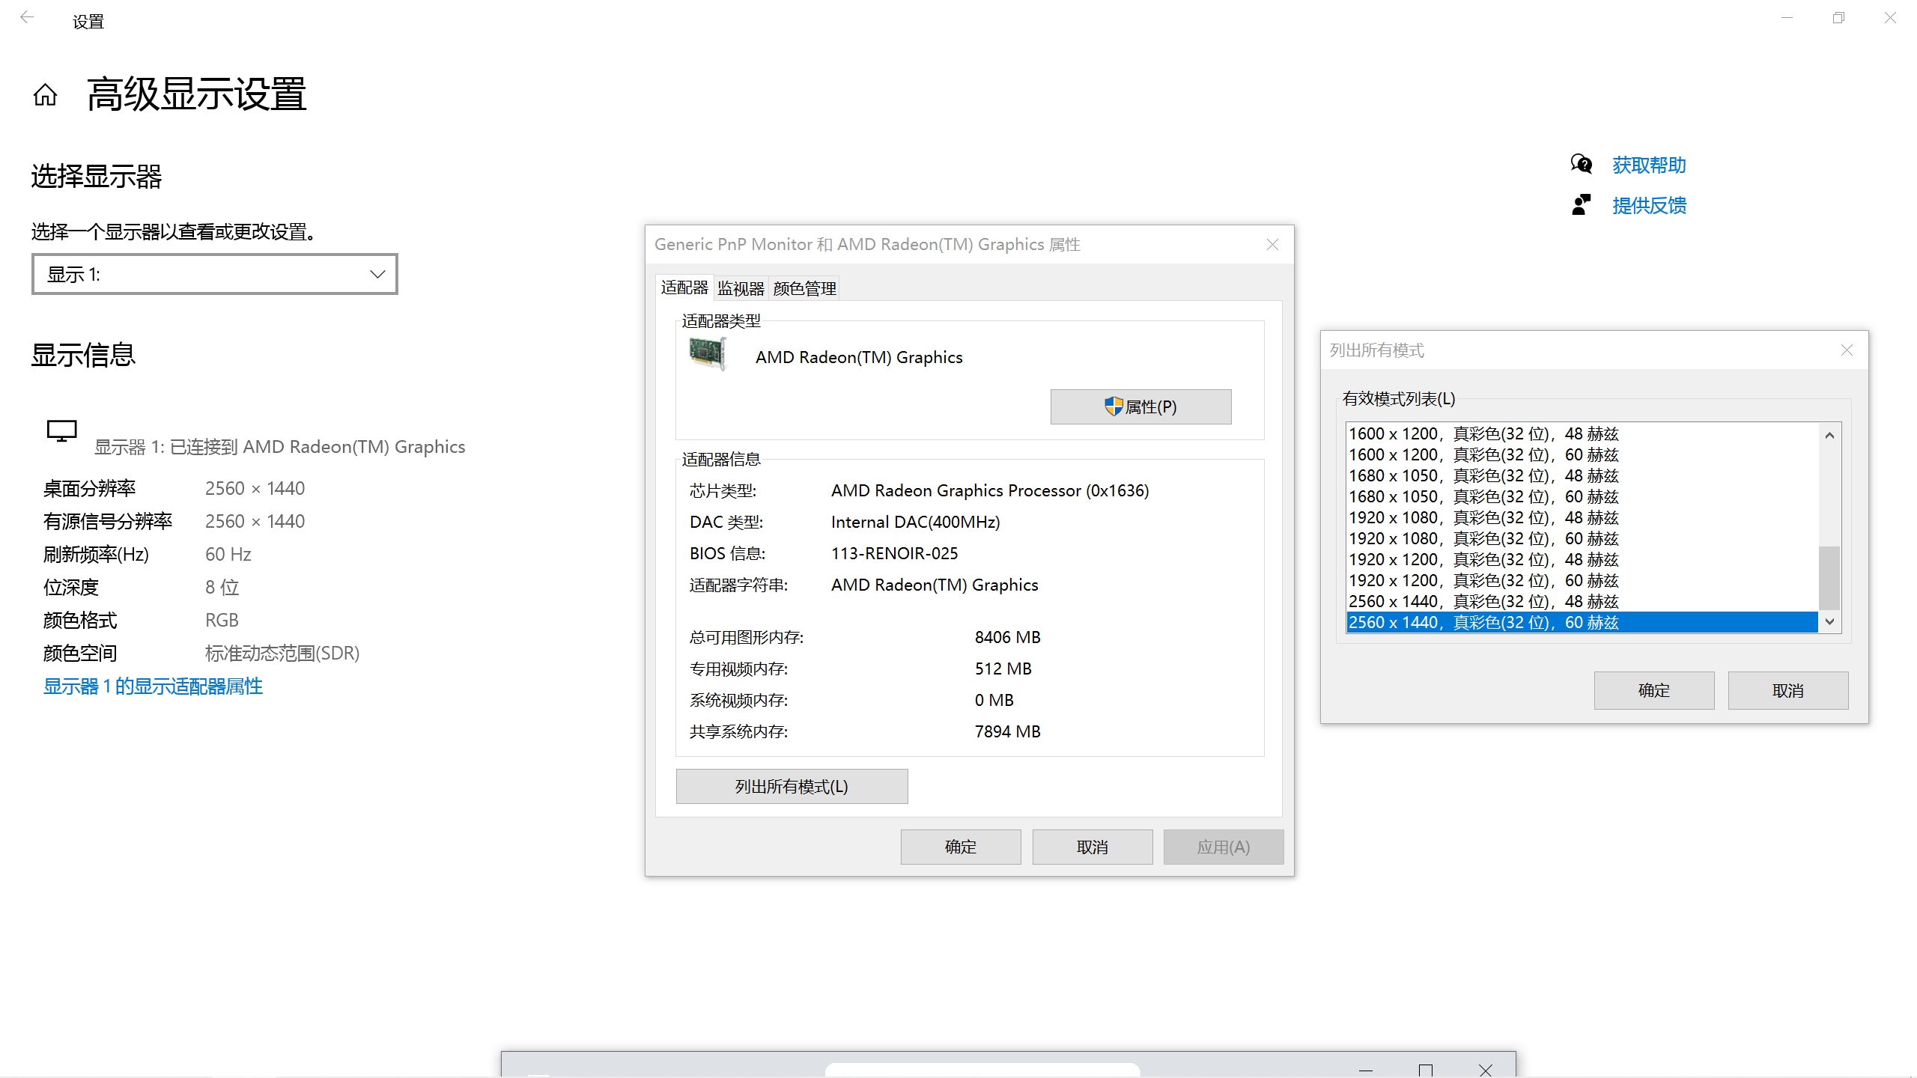Image resolution: width=1917 pixels, height=1078 pixels.
Task: Open the 获取帮助 link
Action: [1649, 165]
